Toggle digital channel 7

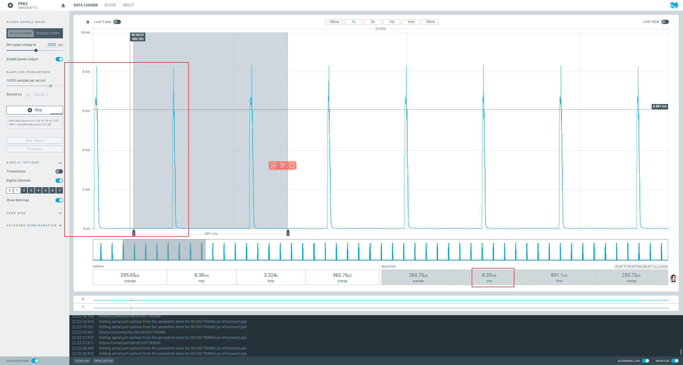(60, 190)
